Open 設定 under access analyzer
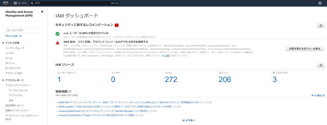 click(11, 100)
